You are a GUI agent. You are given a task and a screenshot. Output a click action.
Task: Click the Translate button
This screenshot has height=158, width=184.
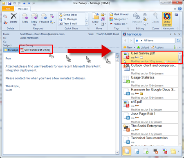(137, 19)
